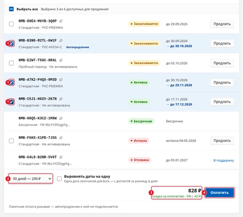Copy license key NMB-B3N8-R2TL-6W1F
This screenshot has width=243, height=217.
coord(61,41)
